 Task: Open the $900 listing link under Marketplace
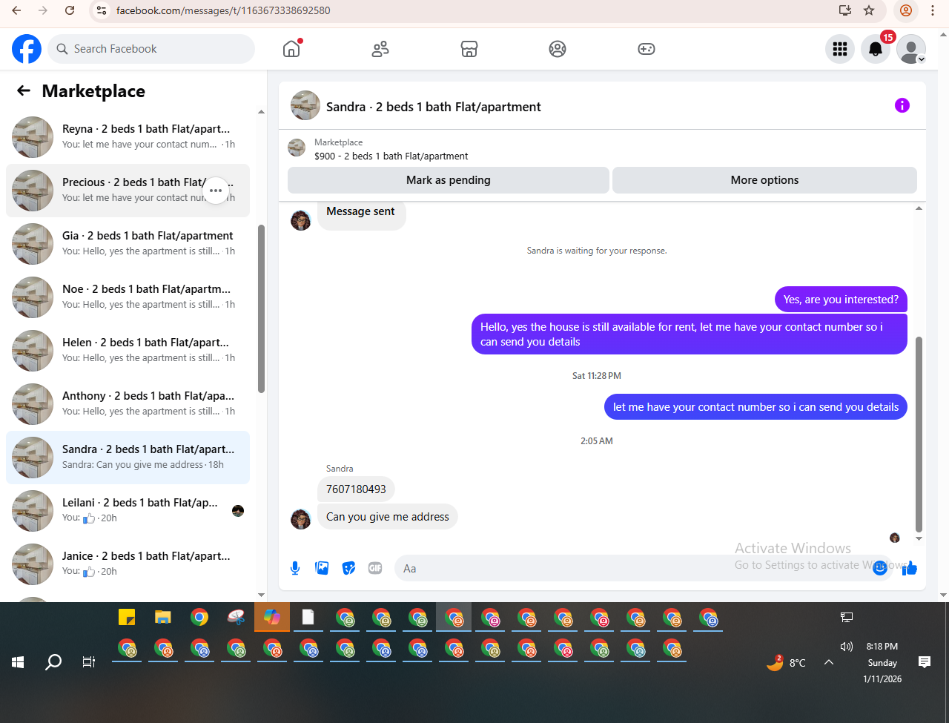click(391, 156)
